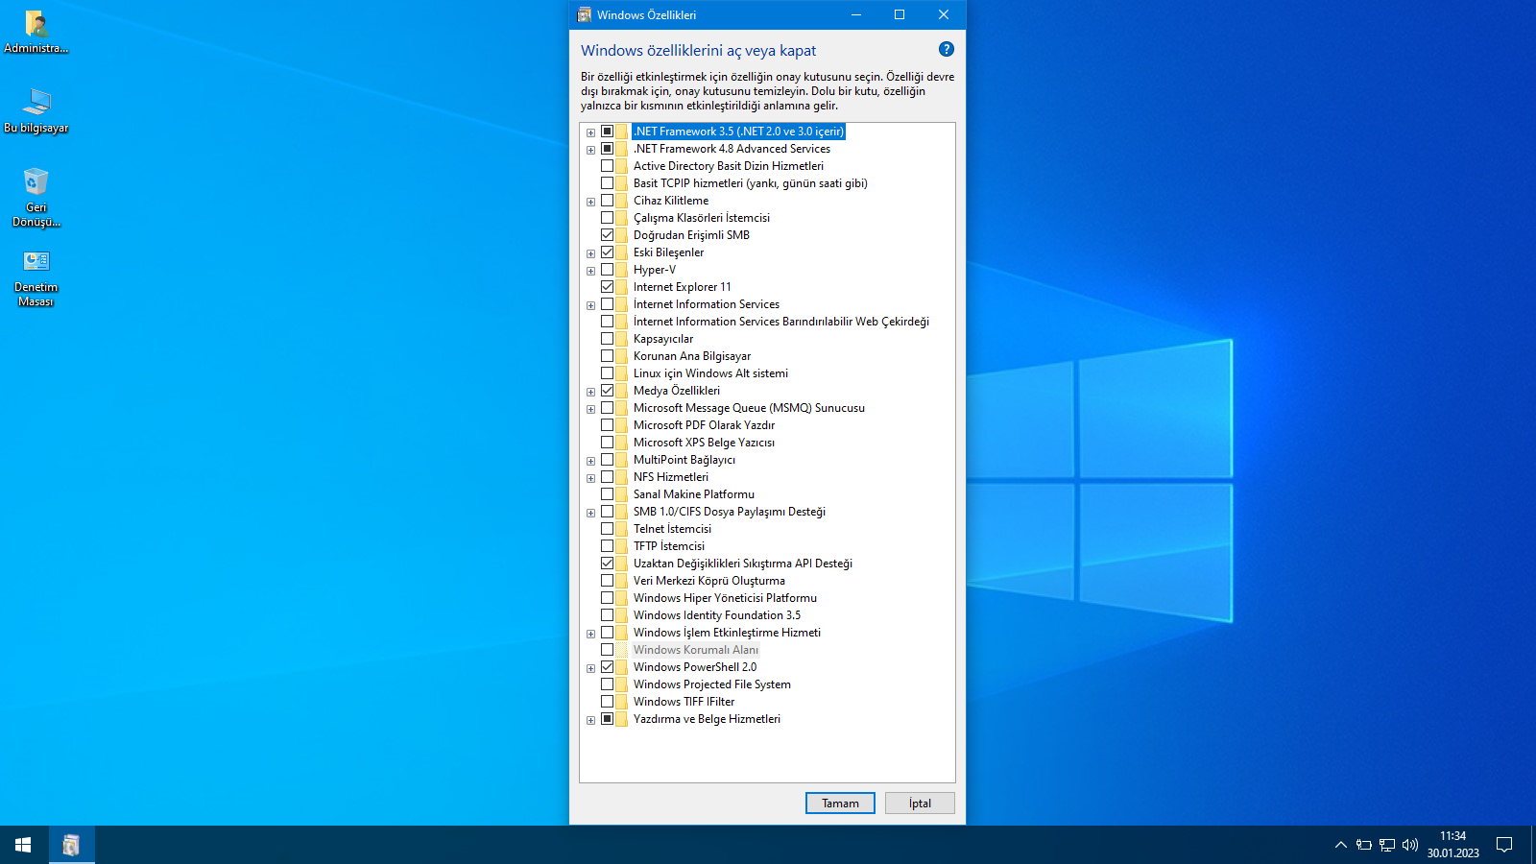Enable the Hyper-V checkbox
Image resolution: width=1536 pixels, height=864 pixels.
(607, 270)
